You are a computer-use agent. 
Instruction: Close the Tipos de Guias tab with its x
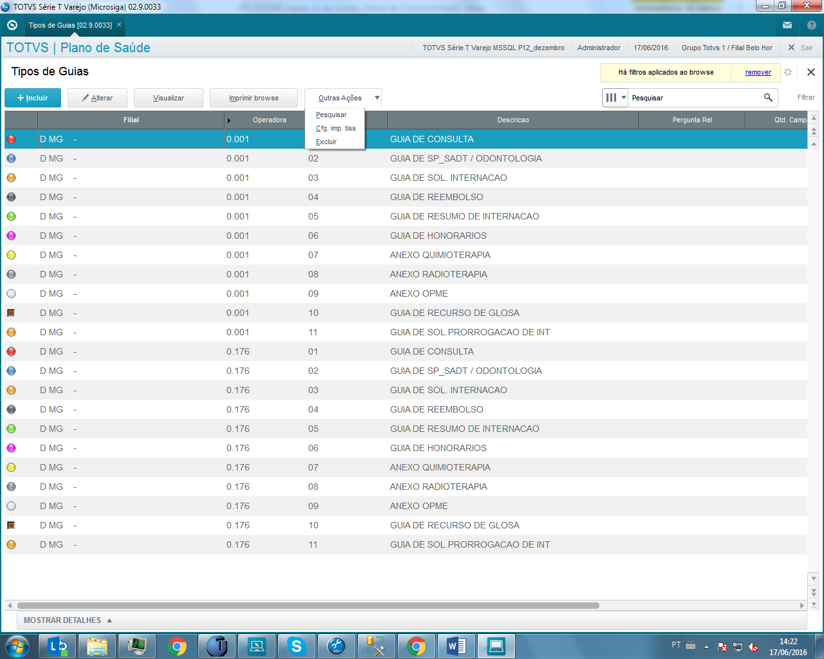point(119,24)
